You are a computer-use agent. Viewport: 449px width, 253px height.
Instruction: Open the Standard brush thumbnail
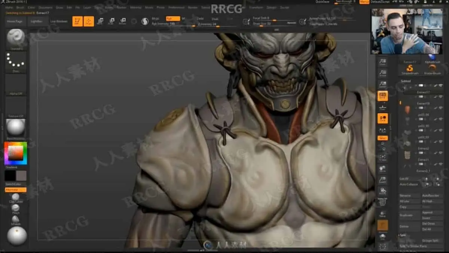pos(16,39)
